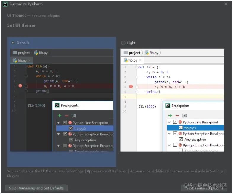Click Skip Remaining and Set Defaults
The height and width of the screenshot is (194, 233).
(x=36, y=188)
